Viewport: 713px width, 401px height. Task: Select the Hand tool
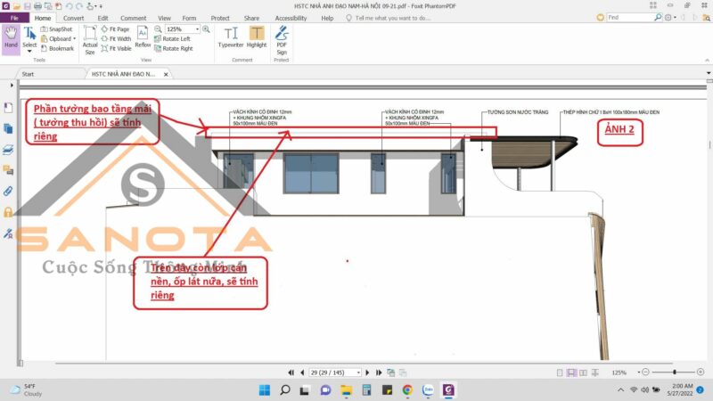(x=10, y=38)
